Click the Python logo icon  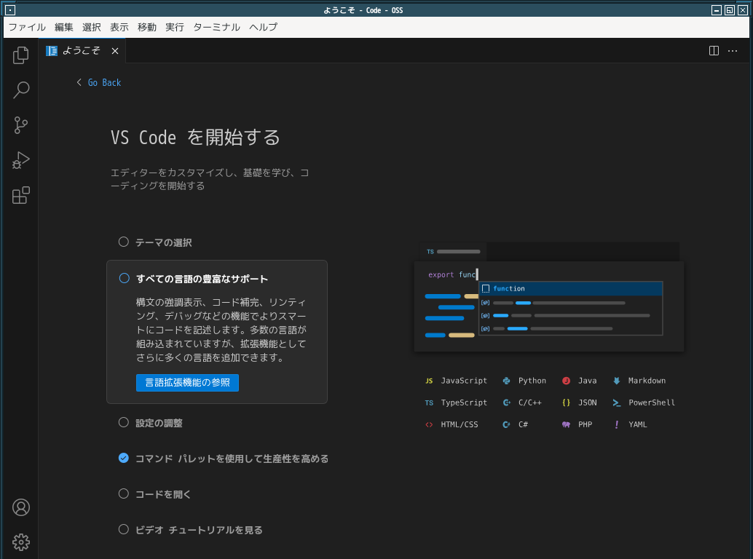[506, 381]
